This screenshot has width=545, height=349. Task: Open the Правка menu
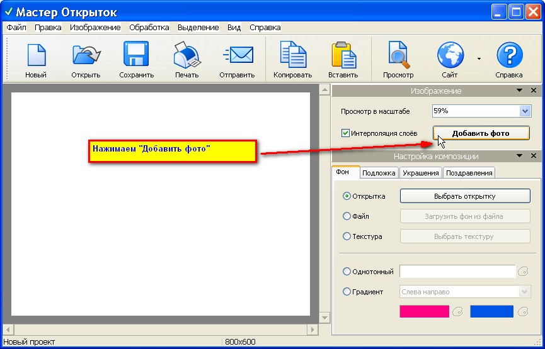coord(48,28)
